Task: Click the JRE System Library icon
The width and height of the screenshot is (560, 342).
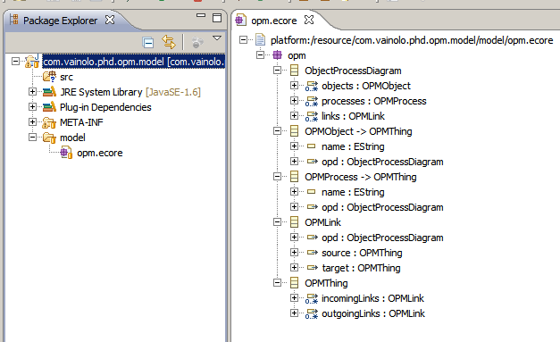Action: [x=49, y=92]
